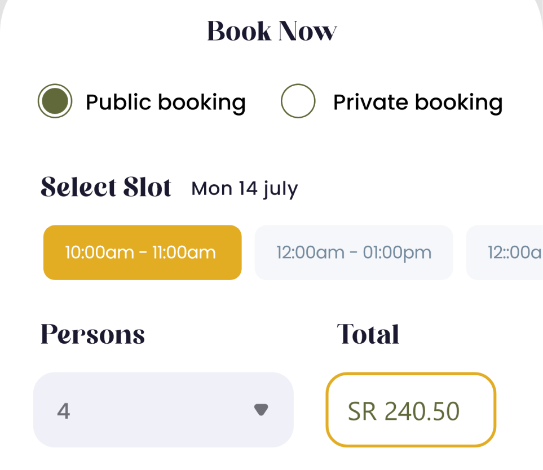
Task: Click the dropdown arrow in Persons selector
Action: coord(261,410)
